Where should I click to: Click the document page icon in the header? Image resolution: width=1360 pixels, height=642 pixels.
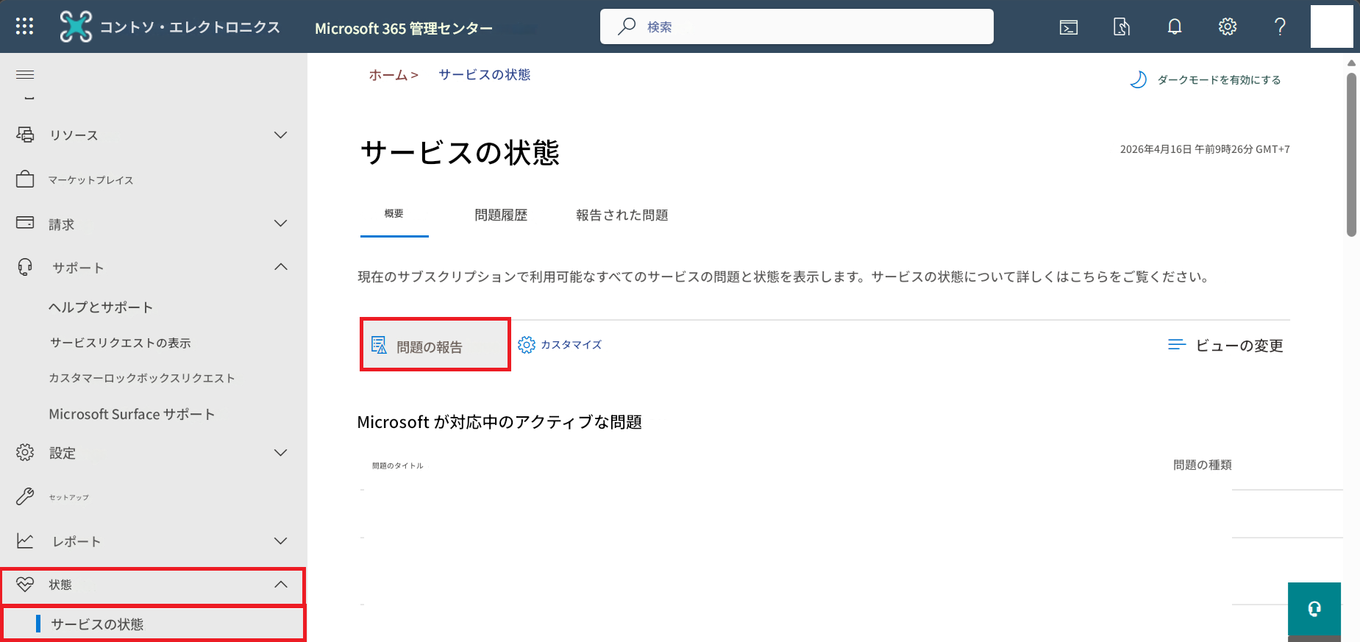coord(1122,27)
